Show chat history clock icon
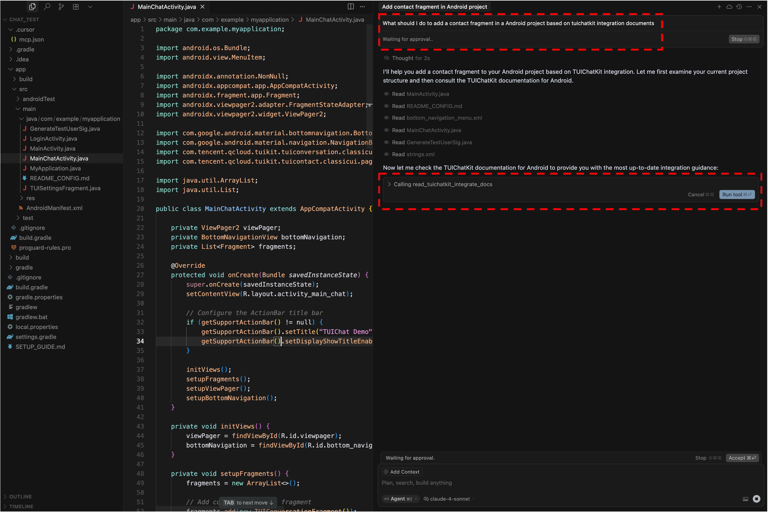This screenshot has width=768, height=512. pyautogui.click(x=739, y=7)
